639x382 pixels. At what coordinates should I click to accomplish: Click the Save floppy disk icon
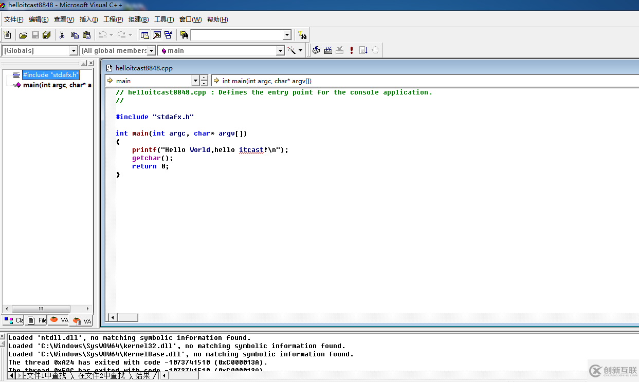[x=35, y=35]
